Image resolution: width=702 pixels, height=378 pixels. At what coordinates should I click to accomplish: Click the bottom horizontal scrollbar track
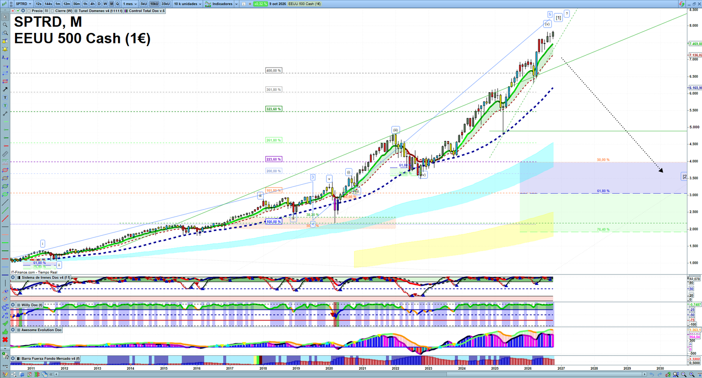coord(351,374)
